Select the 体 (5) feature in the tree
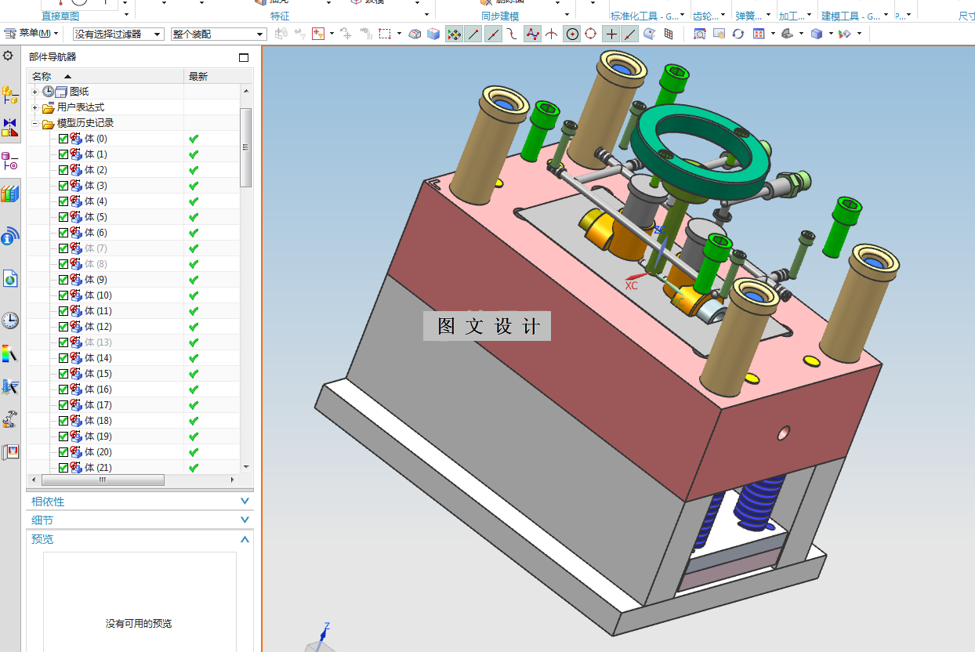Screen dimensions: 975x652 point(96,217)
